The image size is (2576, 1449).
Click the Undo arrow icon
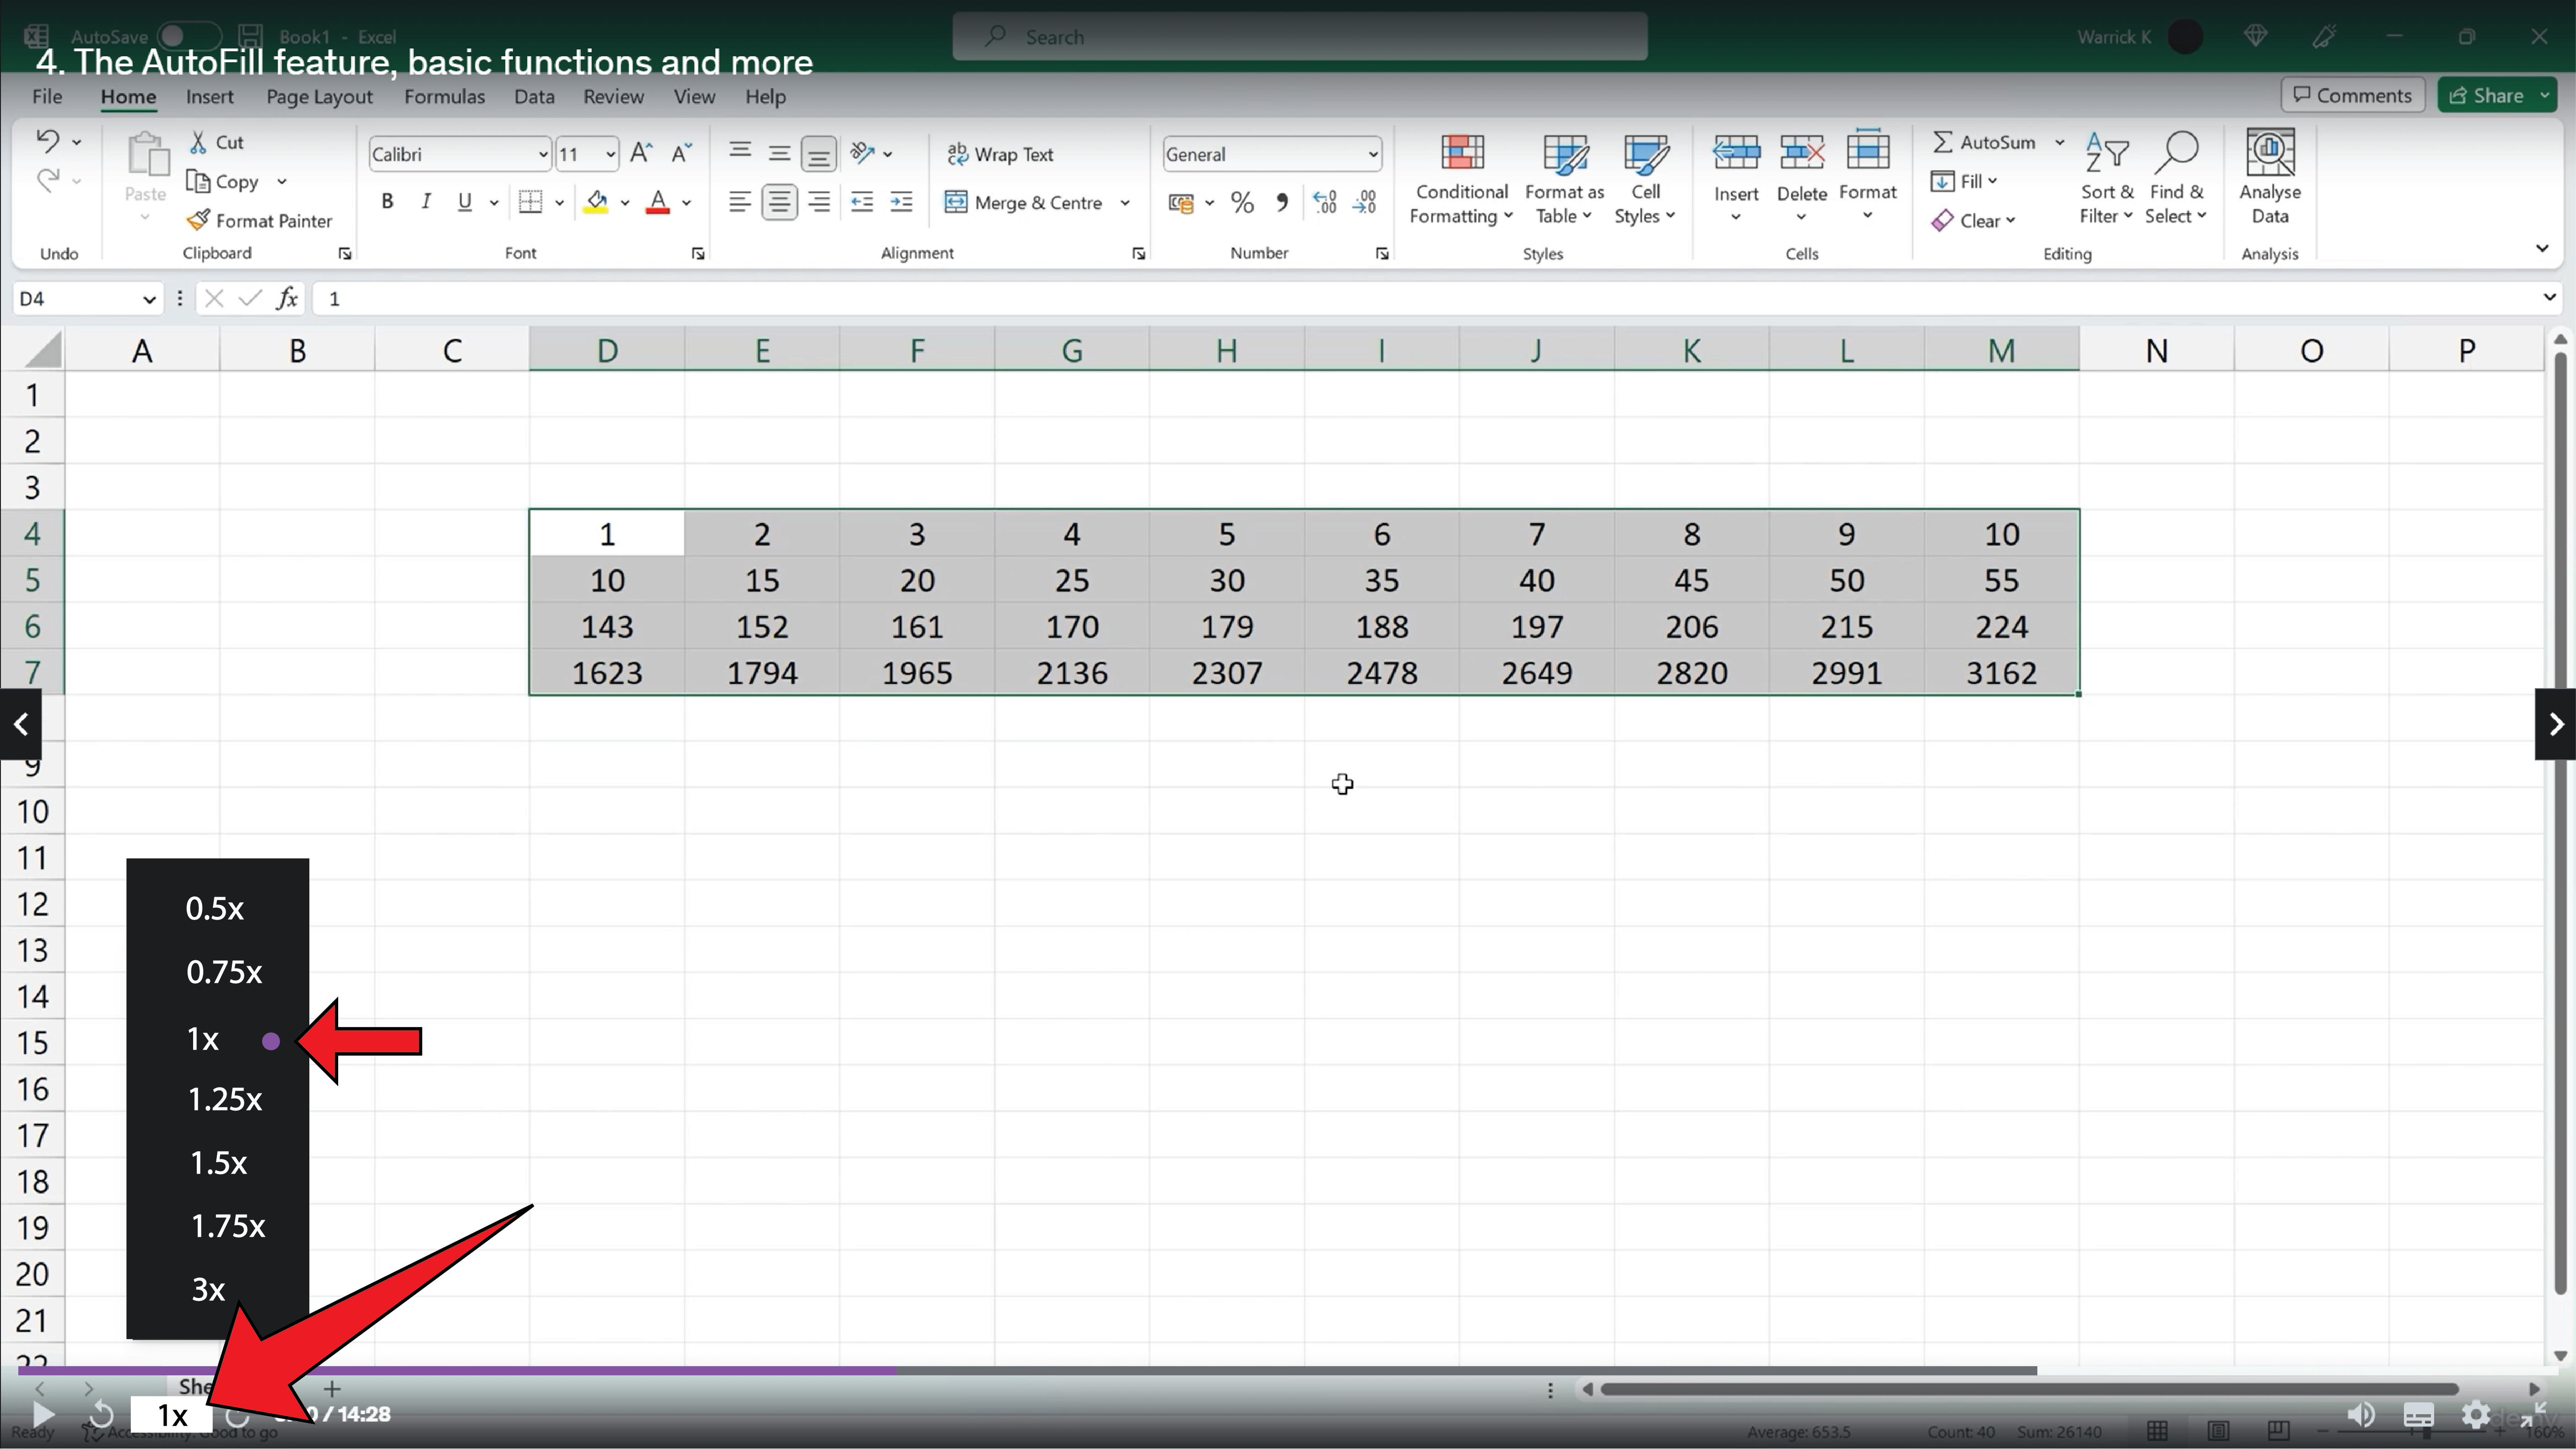pyautogui.click(x=47, y=141)
